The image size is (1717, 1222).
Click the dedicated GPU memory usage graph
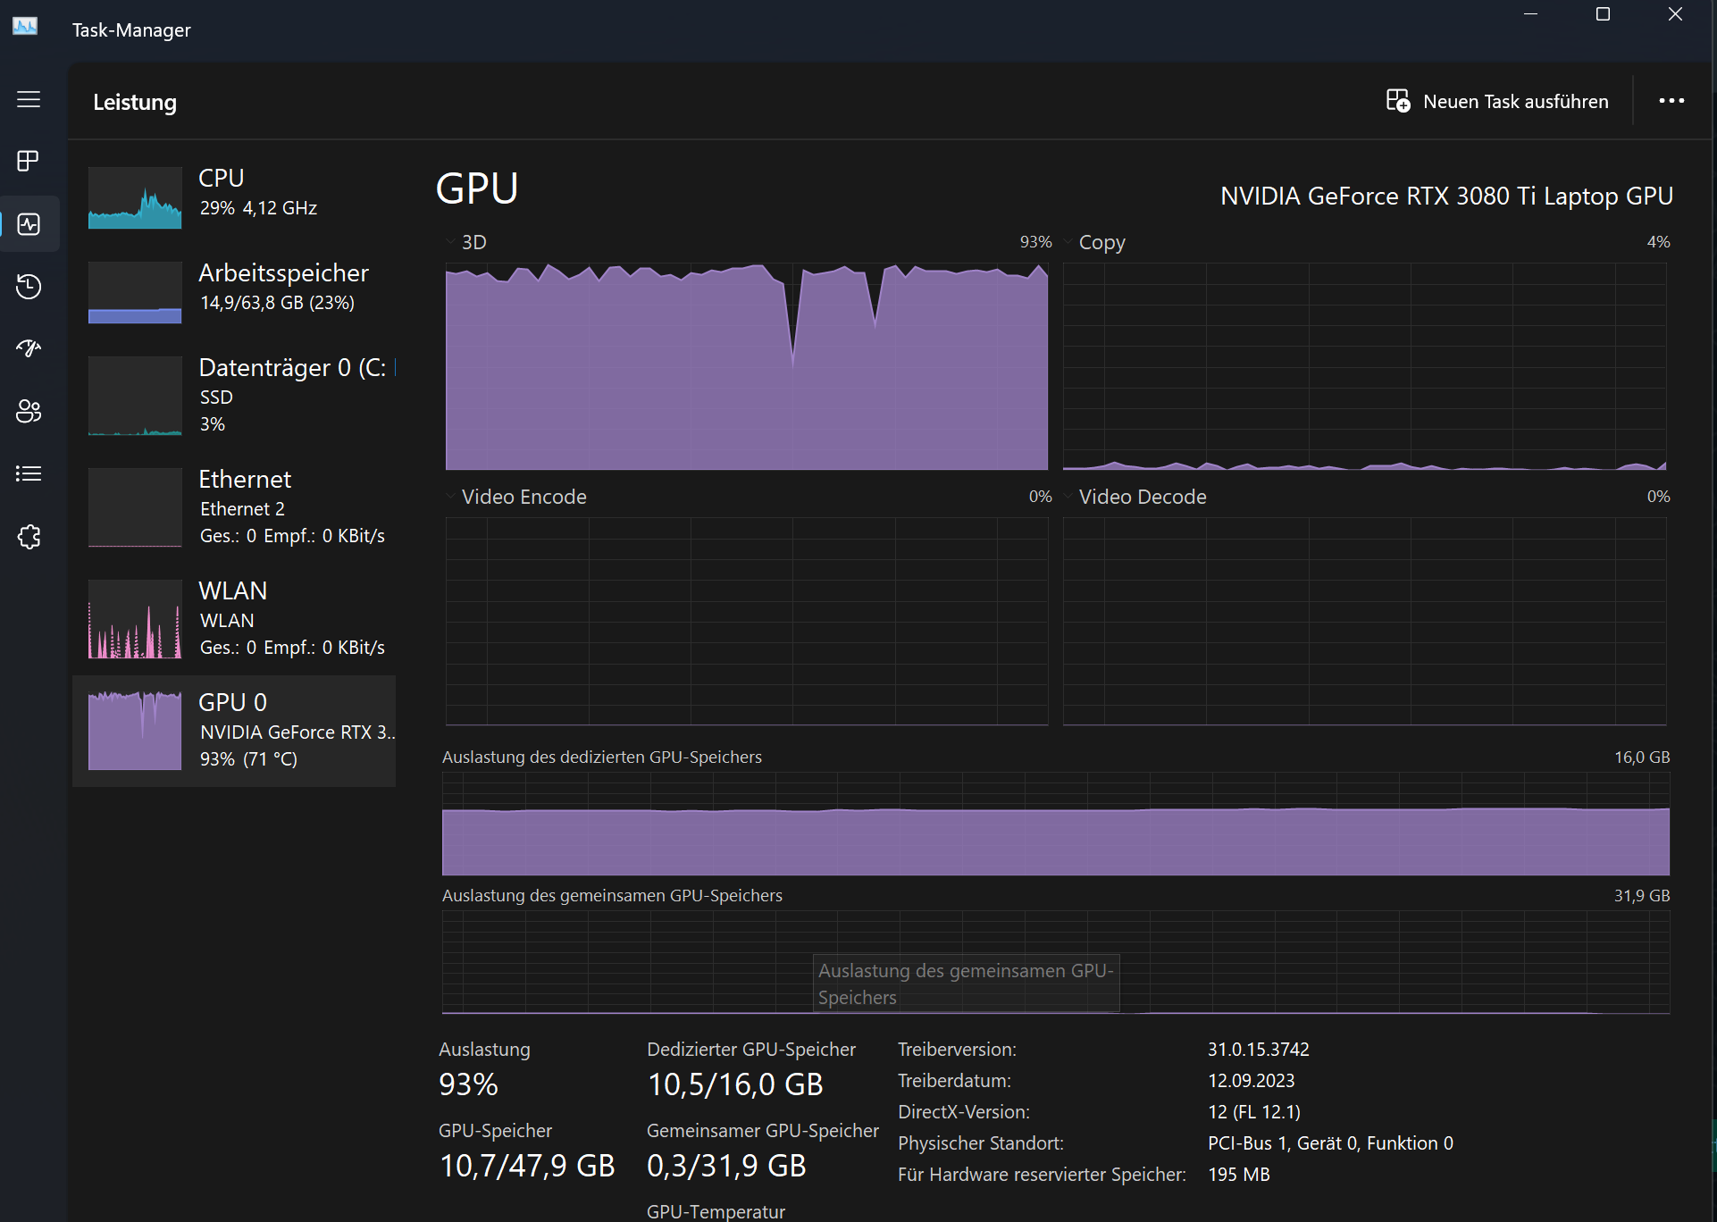(x=1055, y=824)
